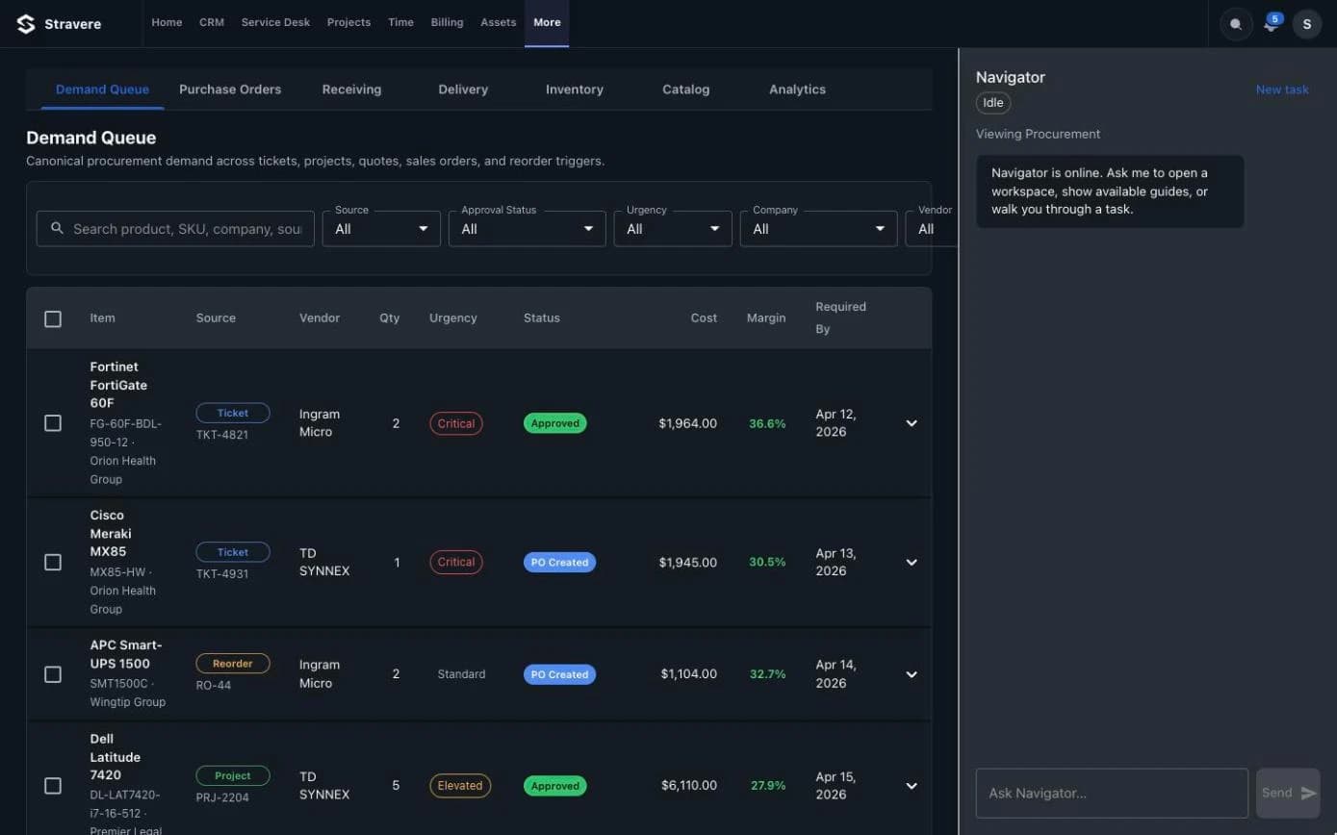Open the Service Desk menu
Screen dimensions: 1337x835
275,22
